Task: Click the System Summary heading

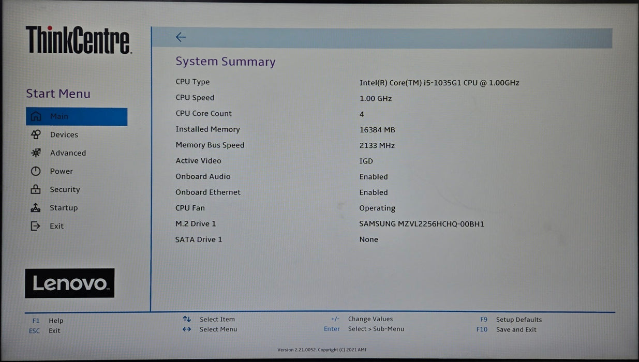Action: (x=226, y=62)
